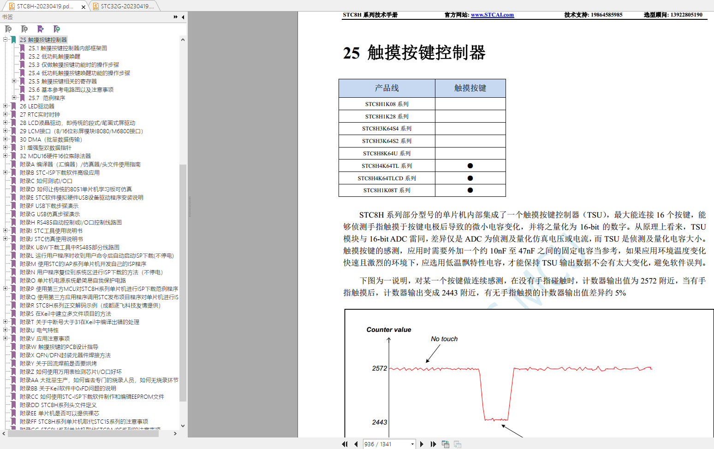Click the bookmark icon beside 附录U 电气特性

[13, 330]
